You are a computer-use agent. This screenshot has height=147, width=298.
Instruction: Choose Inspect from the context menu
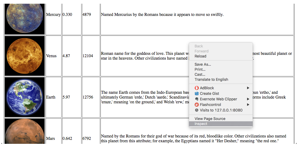coord(221,124)
